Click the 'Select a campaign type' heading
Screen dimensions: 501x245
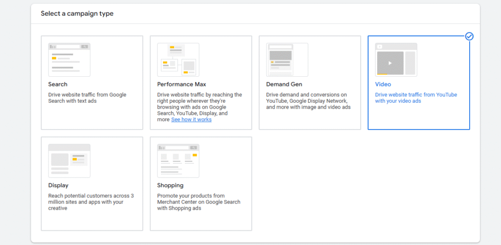77,13
